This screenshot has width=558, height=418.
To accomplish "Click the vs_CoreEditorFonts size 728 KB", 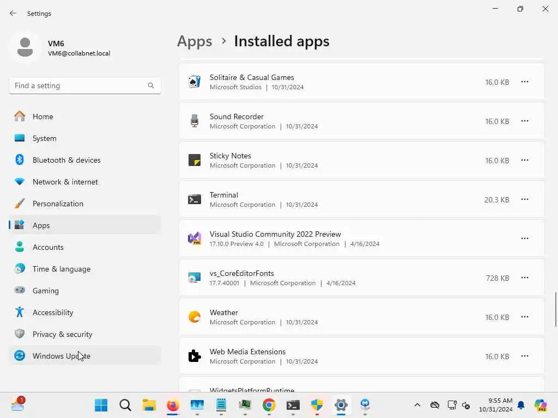I will (498, 278).
